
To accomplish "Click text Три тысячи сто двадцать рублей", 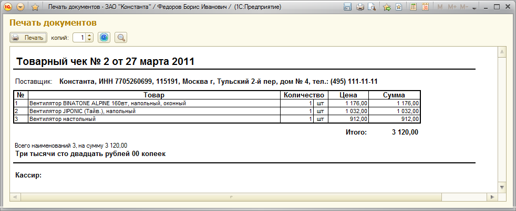I will pos(90,154).
